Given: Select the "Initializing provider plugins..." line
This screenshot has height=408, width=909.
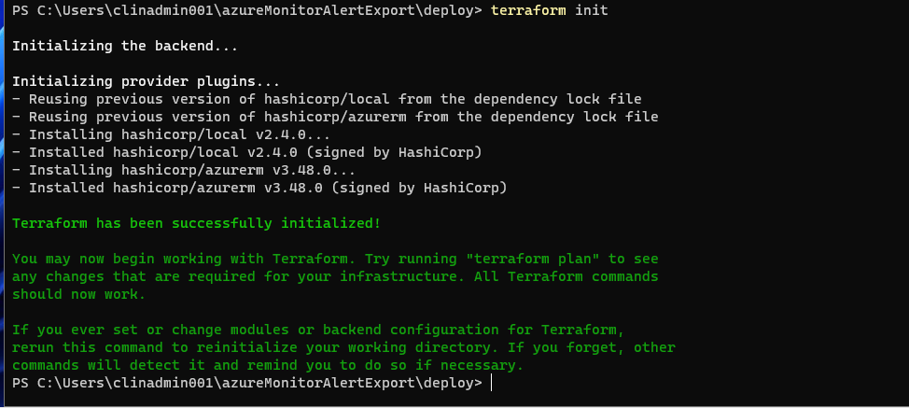Looking at the screenshot, I should pos(147,81).
